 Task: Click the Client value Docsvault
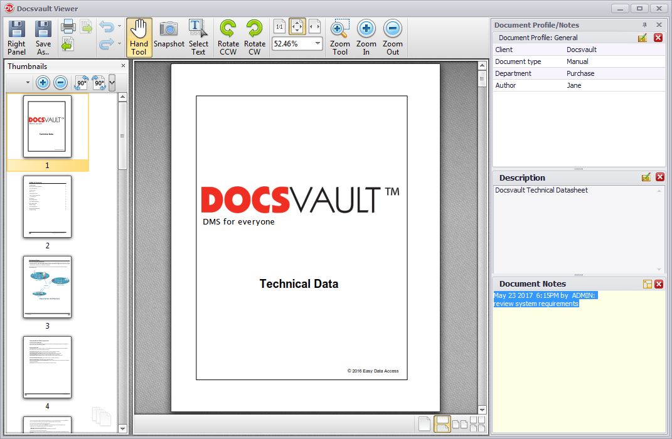coord(582,50)
